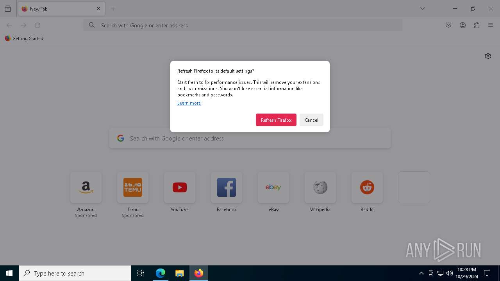Click the magnifier icon in URL bar

pyautogui.click(x=92, y=25)
